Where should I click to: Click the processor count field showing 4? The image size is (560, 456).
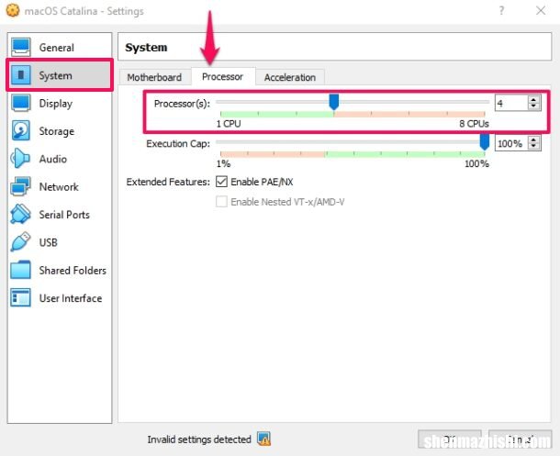point(511,103)
